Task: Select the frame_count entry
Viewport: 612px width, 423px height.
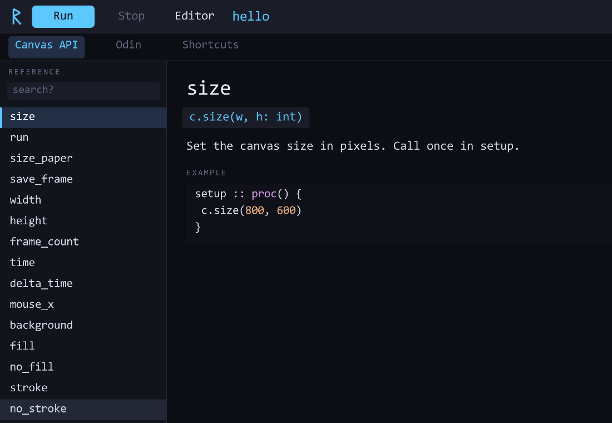Action: 83,242
